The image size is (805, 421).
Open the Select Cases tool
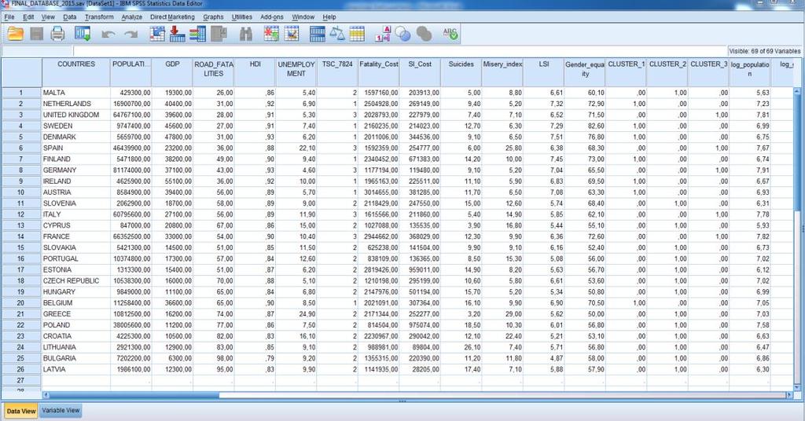(357, 35)
